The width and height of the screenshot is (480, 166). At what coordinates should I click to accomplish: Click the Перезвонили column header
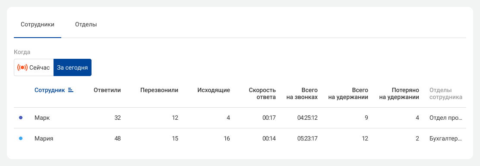tap(159, 90)
